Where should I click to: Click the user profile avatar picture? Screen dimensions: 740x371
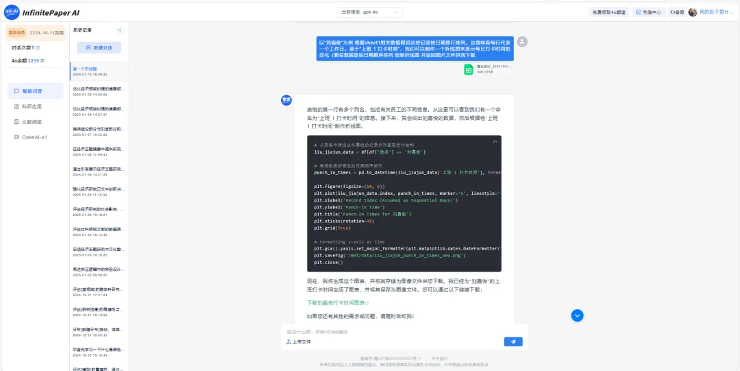click(x=692, y=12)
